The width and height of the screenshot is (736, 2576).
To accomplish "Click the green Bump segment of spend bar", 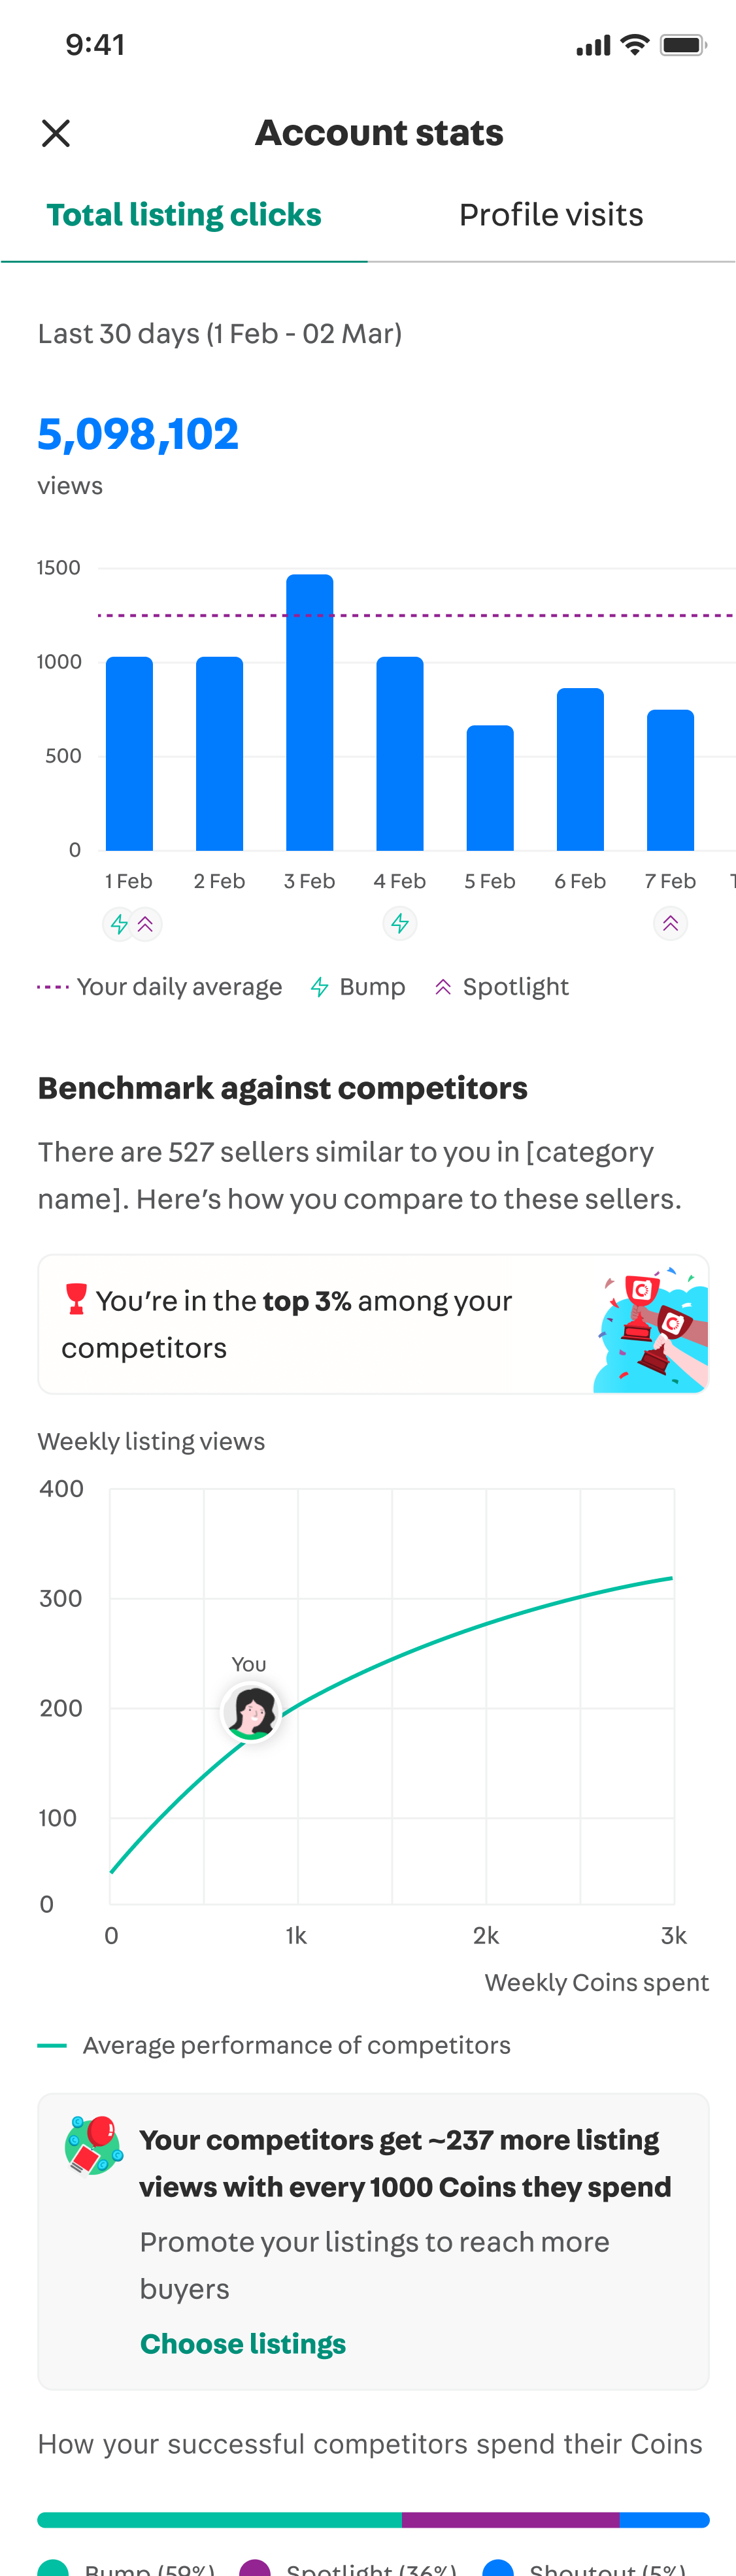I will click(220, 2520).
